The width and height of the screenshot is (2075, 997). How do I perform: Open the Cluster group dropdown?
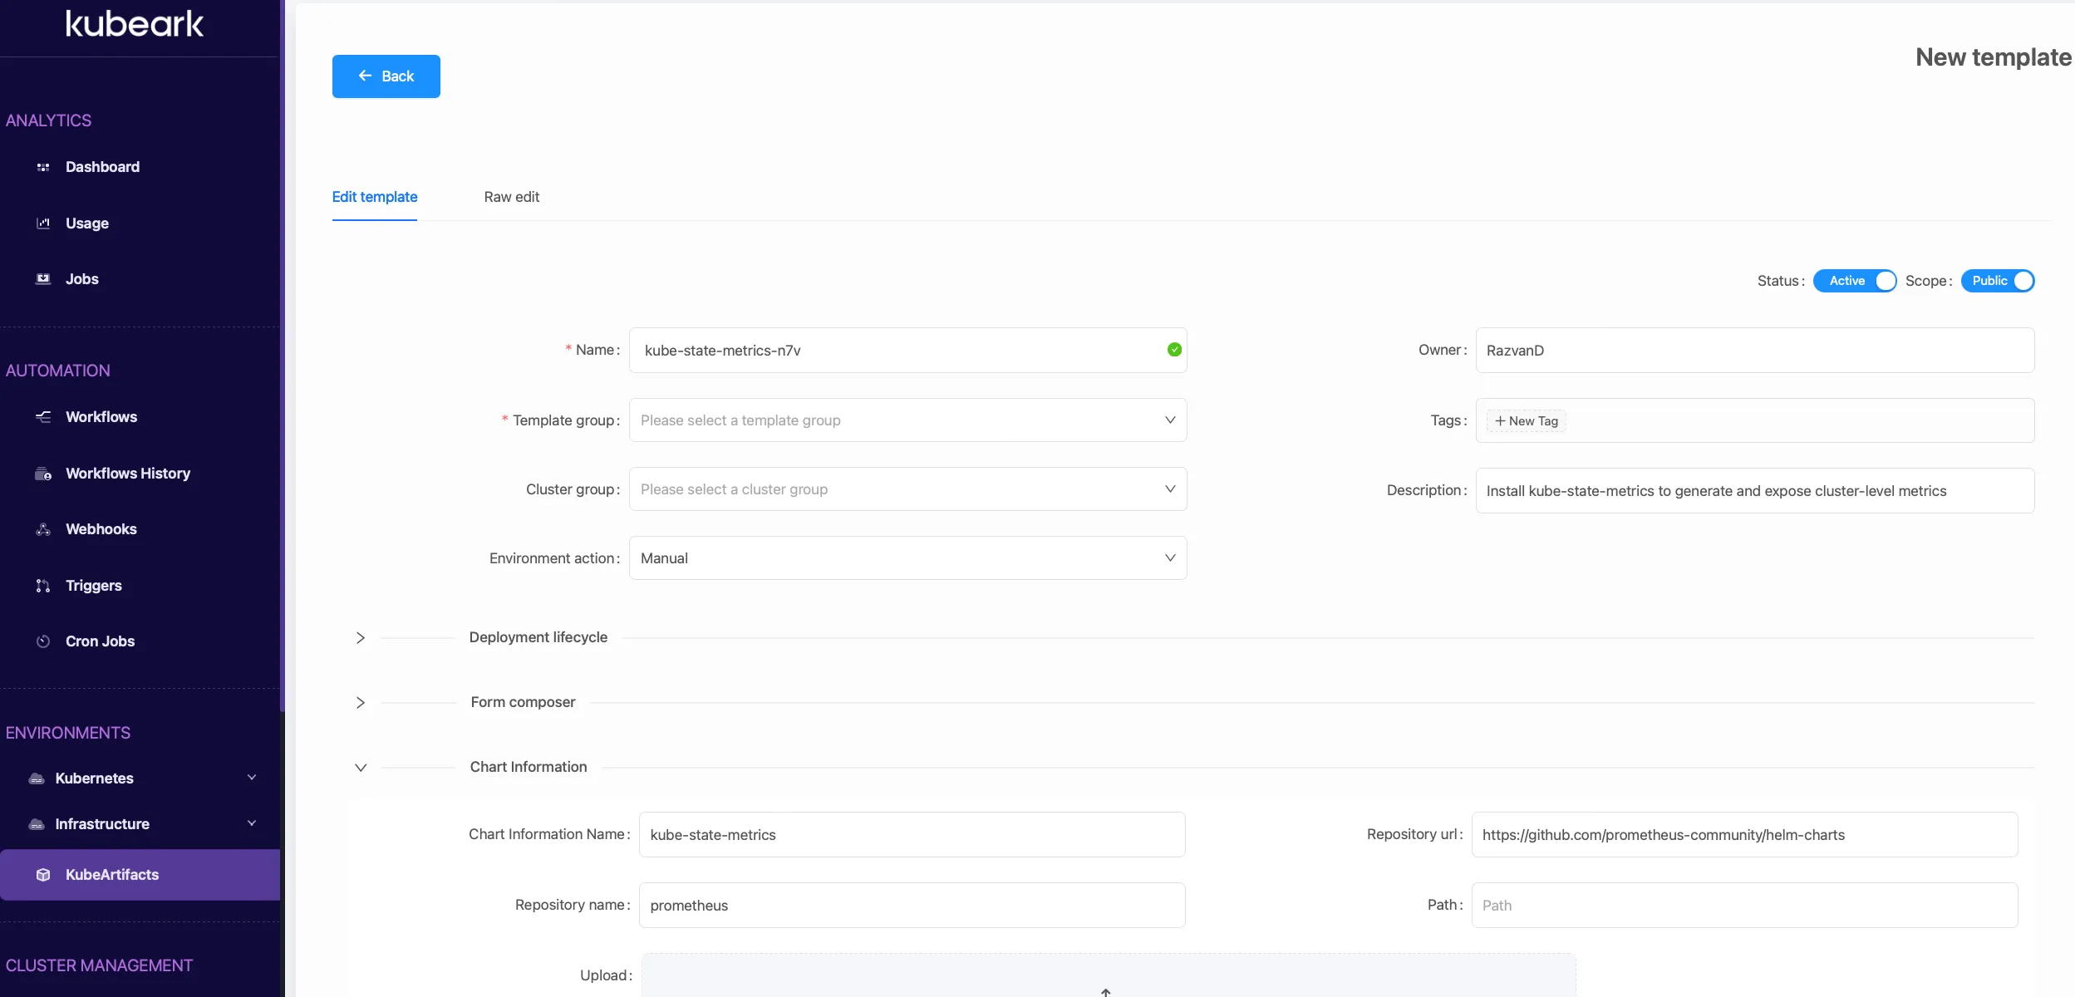tap(907, 489)
